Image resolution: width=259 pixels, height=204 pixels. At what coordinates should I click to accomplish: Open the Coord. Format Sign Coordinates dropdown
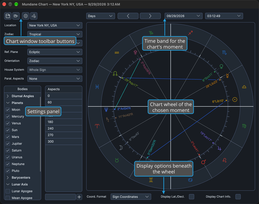(x=131, y=197)
